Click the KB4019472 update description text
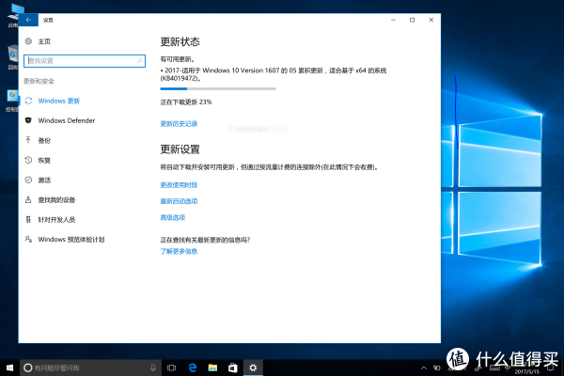 (274, 74)
